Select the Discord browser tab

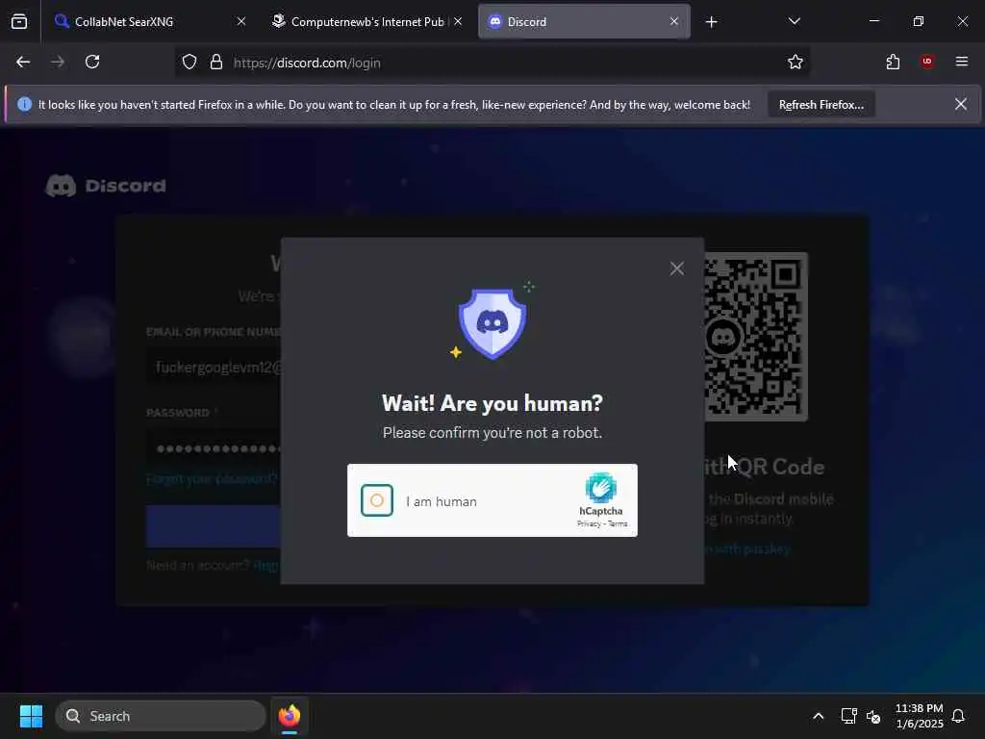tap(584, 21)
